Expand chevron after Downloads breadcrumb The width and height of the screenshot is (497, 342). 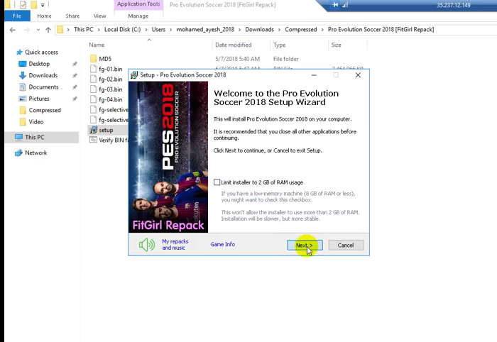(x=279, y=30)
